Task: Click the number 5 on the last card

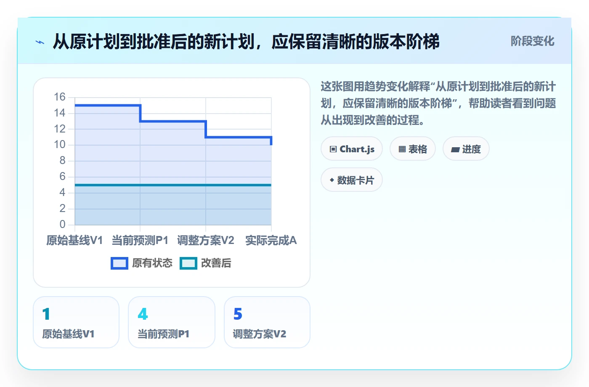Action: tap(238, 314)
